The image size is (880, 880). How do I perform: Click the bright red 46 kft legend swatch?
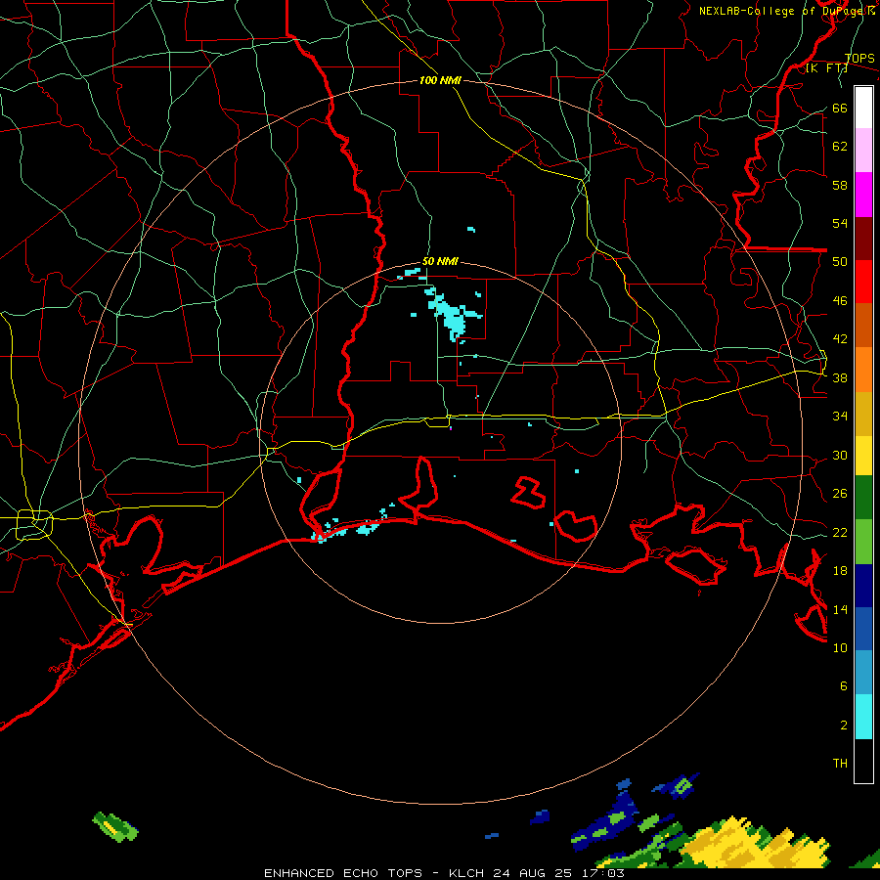(863, 282)
